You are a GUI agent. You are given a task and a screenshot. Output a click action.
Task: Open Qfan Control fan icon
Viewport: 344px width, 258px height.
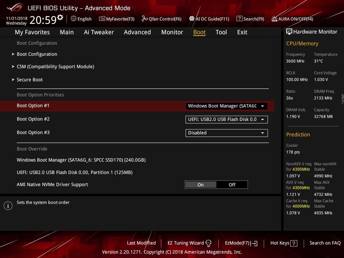pyautogui.click(x=144, y=19)
